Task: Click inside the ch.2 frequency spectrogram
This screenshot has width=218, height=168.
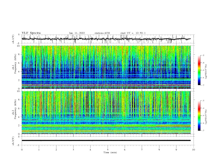Action: (106, 113)
